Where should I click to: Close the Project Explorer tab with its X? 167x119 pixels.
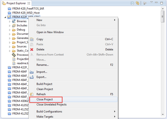pyautogui.click(x=29, y=3)
